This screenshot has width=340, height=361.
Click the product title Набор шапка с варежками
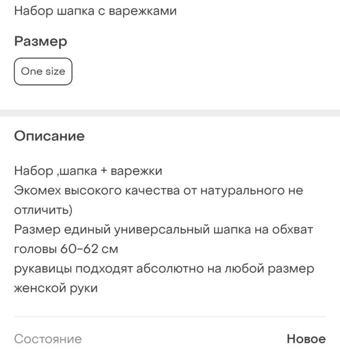(x=96, y=11)
